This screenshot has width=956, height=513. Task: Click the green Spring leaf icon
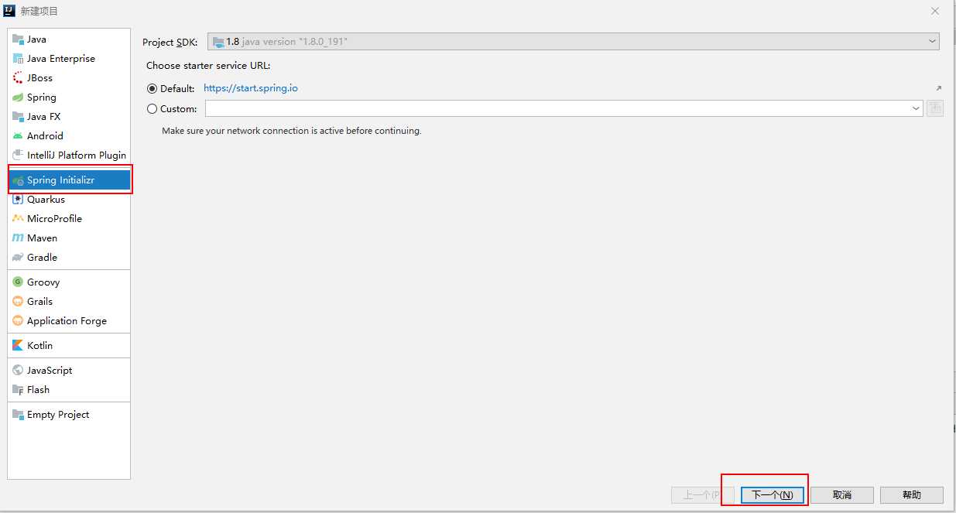(x=19, y=97)
